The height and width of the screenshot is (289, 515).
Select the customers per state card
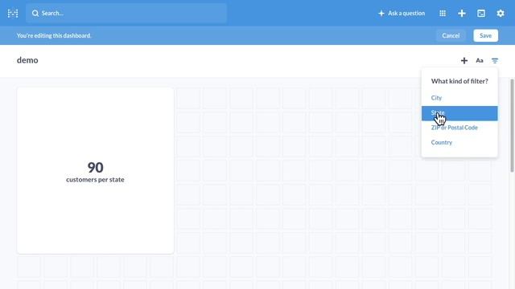95,171
